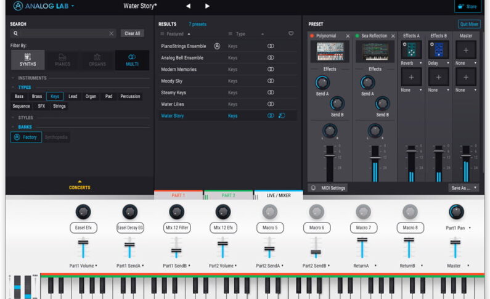
Task: Add a second effect to Effects A
Action: tap(411, 77)
